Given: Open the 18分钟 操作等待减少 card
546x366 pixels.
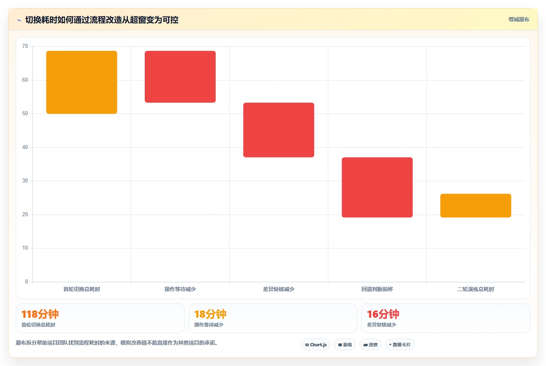Looking at the screenshot, I should (x=273, y=318).
